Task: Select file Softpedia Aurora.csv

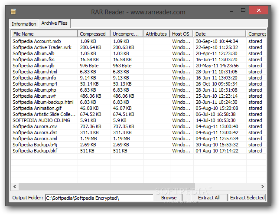Action: (x=35, y=126)
